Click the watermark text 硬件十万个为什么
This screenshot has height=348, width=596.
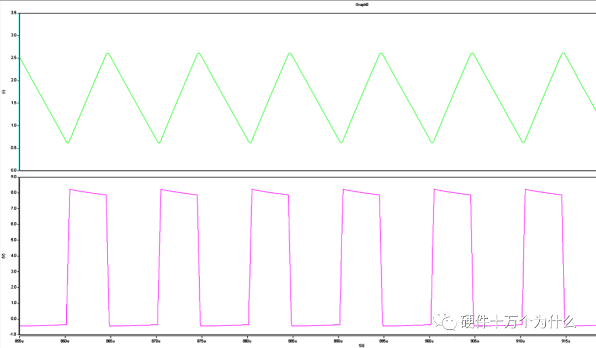[518, 322]
